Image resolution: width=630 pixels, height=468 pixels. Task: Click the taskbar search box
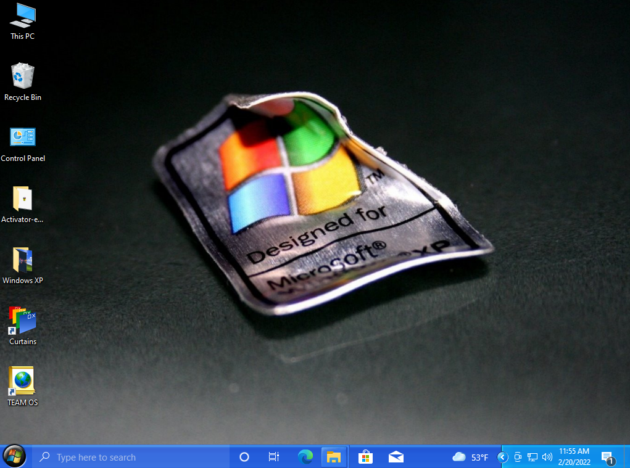click(x=131, y=457)
